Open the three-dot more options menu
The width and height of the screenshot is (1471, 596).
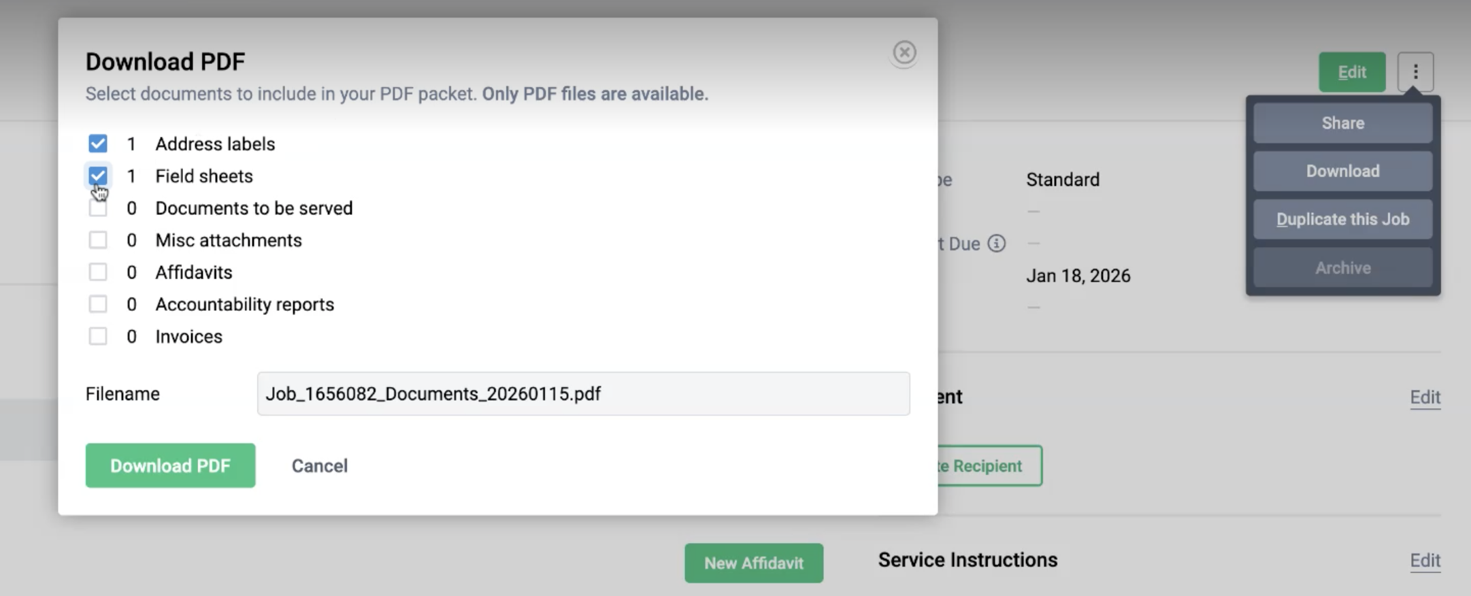1415,72
